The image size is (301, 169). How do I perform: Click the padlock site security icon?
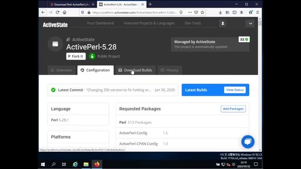tap(89, 13)
